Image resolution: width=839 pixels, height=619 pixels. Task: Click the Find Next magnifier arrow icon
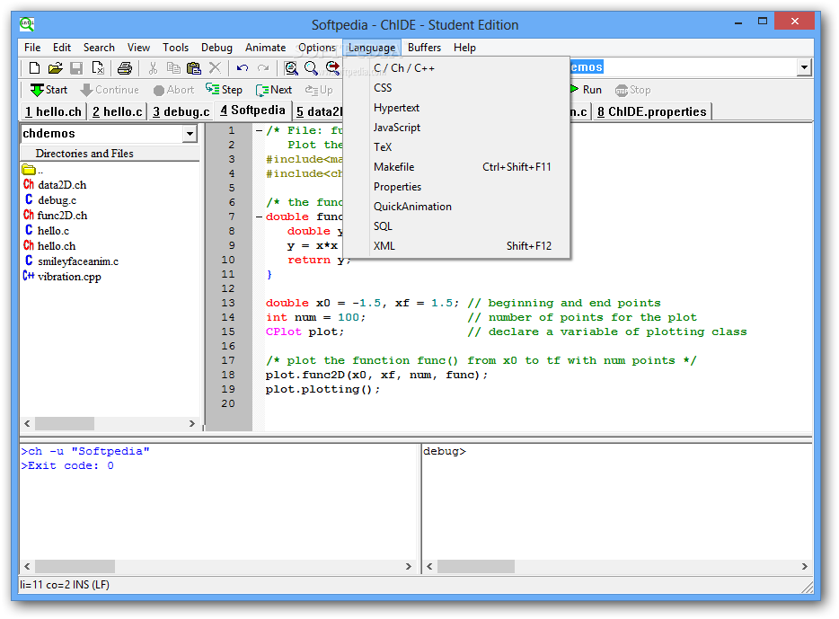click(332, 68)
